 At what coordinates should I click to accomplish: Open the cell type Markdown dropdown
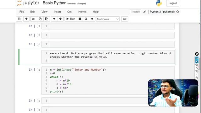(x=108, y=19)
